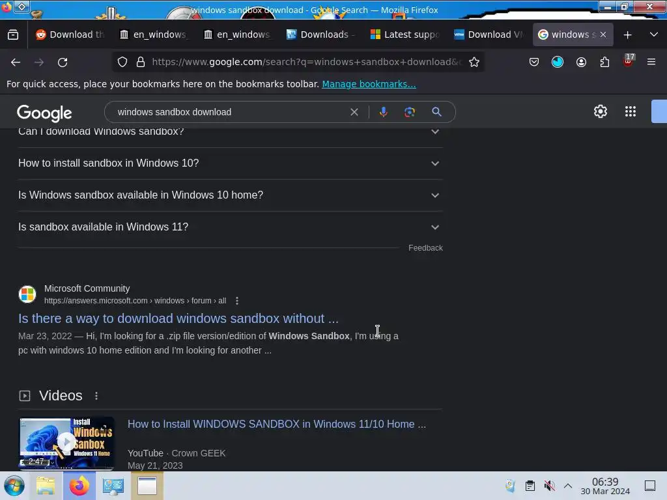Click the muted volume tray icon

point(549,486)
